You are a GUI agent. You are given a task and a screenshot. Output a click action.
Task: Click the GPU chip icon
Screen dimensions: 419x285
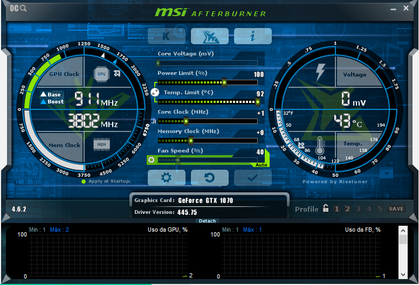click(101, 74)
